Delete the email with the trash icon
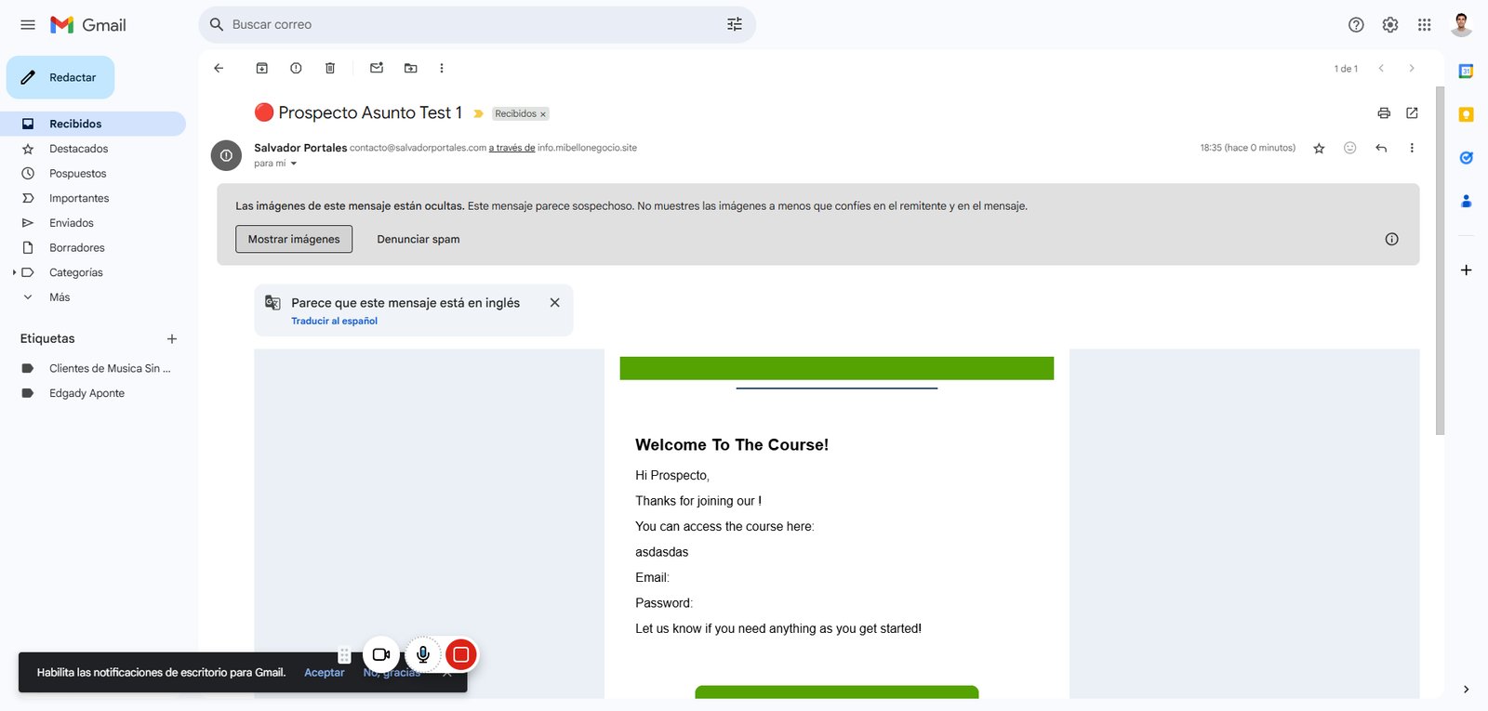 coord(330,68)
